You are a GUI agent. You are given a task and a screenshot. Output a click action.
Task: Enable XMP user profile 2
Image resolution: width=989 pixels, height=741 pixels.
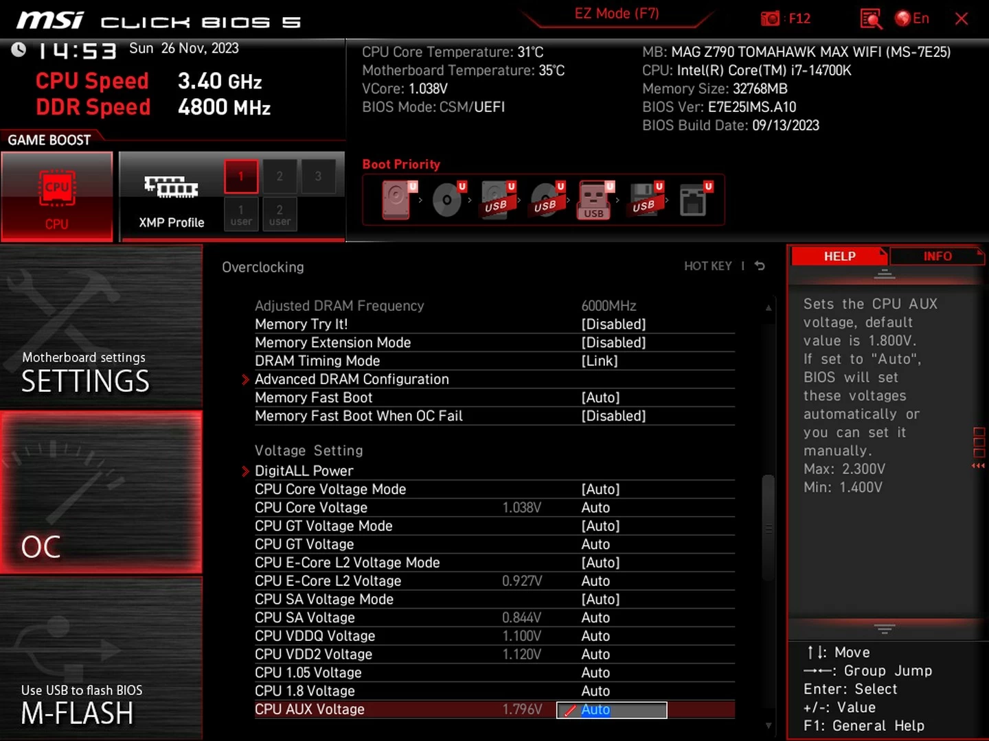pyautogui.click(x=280, y=214)
